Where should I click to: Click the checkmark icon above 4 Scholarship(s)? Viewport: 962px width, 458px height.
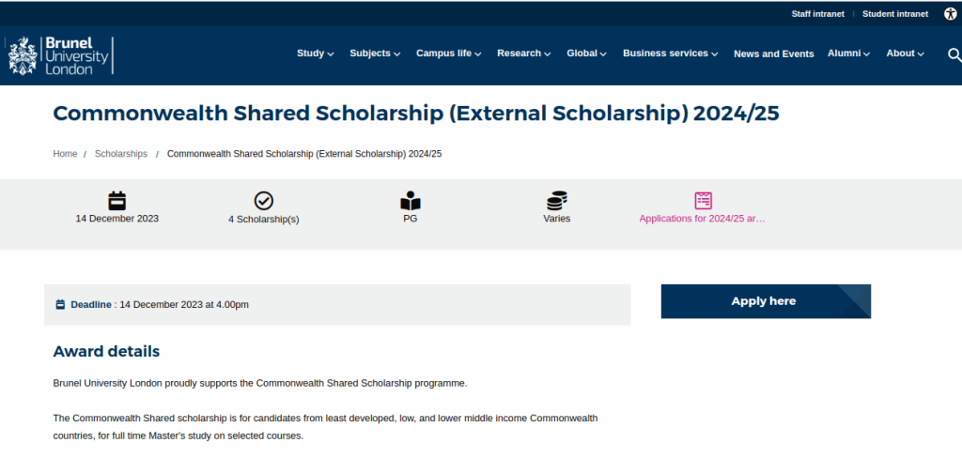pyautogui.click(x=264, y=201)
